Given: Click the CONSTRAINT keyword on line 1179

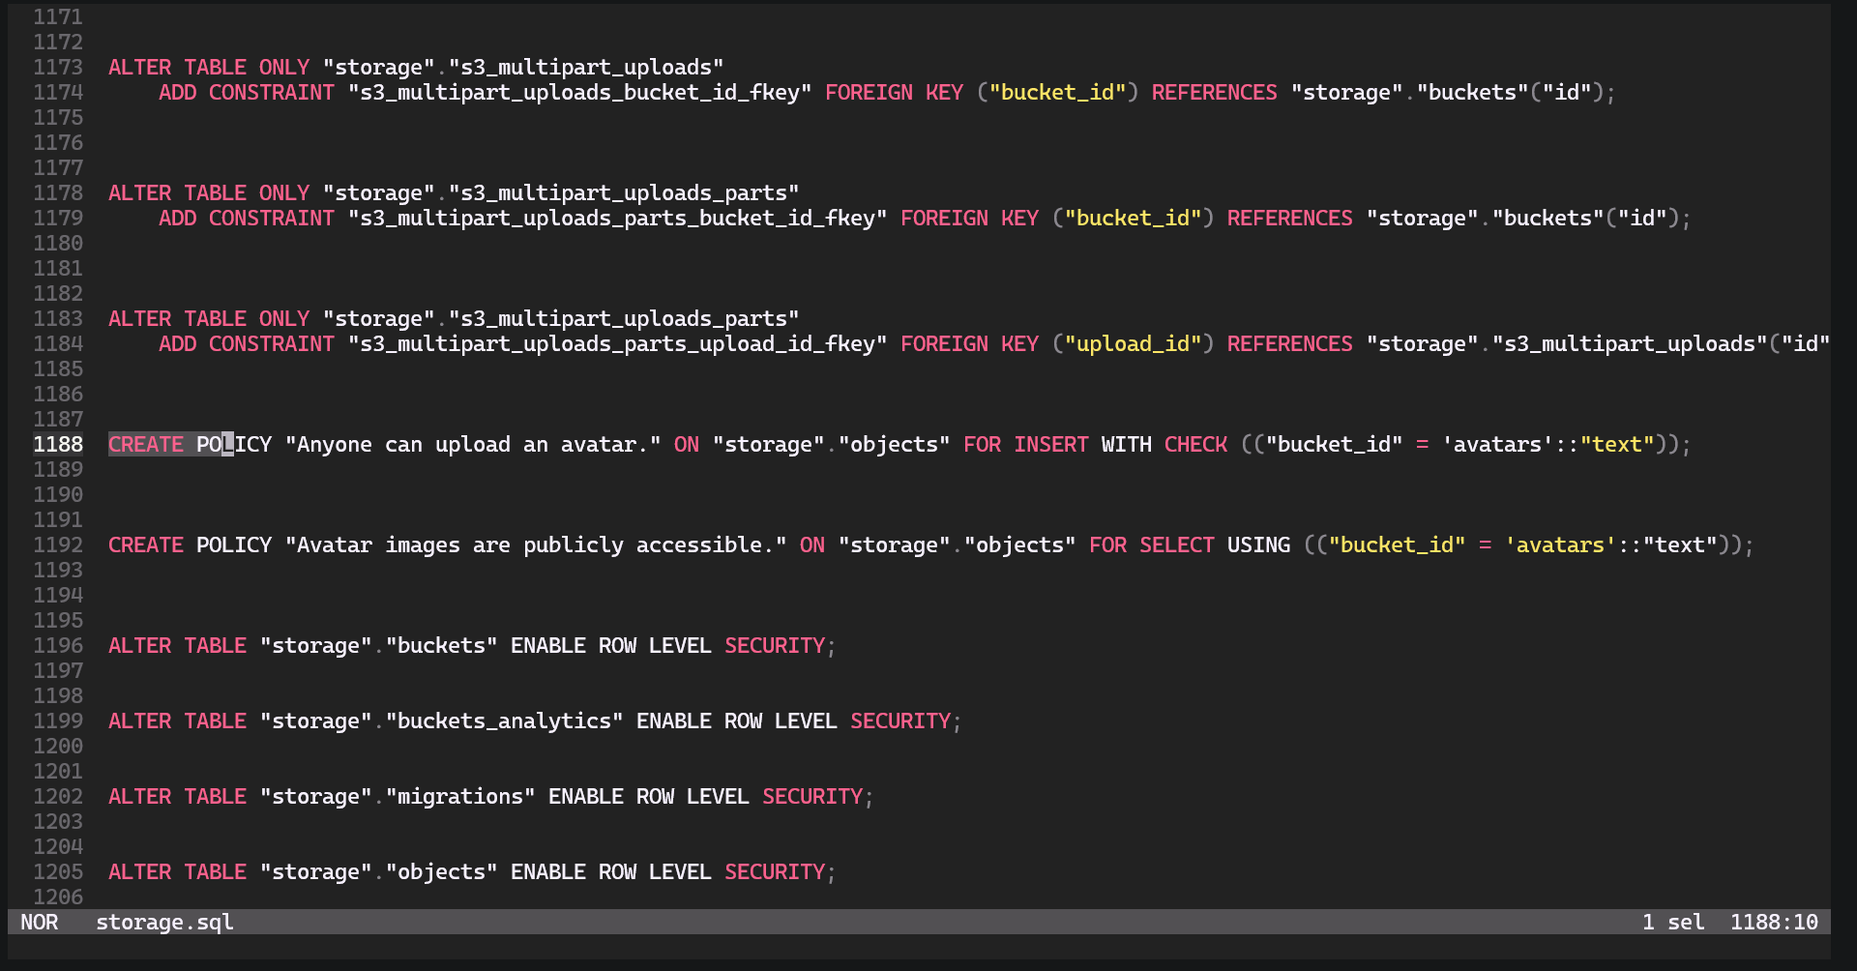Looking at the screenshot, I should tap(272, 218).
